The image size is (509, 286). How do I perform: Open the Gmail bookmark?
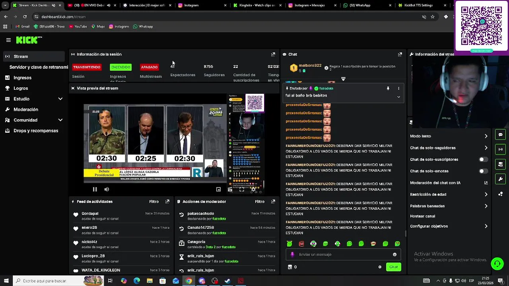pyautogui.click(x=22, y=27)
